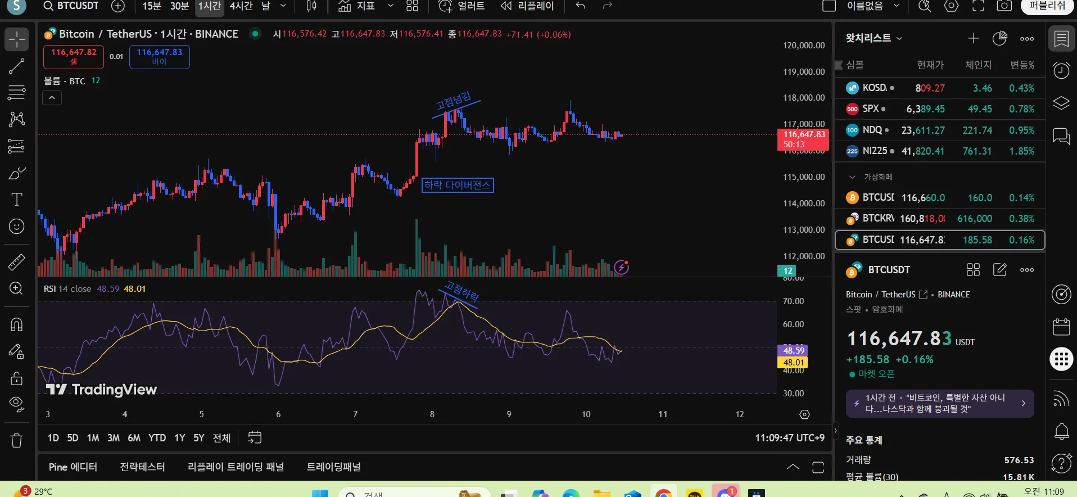Open the candlestick chart type selector
This screenshot has height=497, width=1077.
click(x=311, y=6)
